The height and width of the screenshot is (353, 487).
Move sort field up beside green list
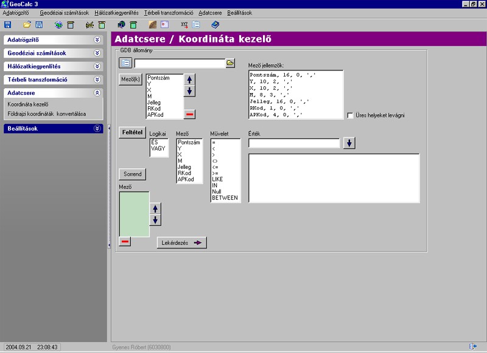pos(155,208)
